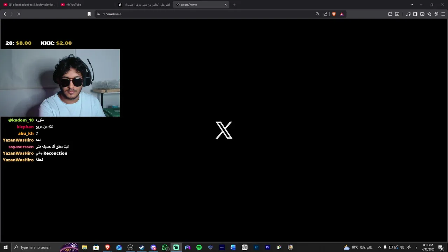Screen dimensions: 448x252
Task: Open the weather widget showing 10°C
Action: click(x=358, y=247)
